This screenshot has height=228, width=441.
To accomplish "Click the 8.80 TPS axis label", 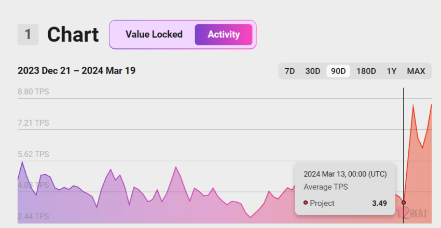I will [33, 92].
